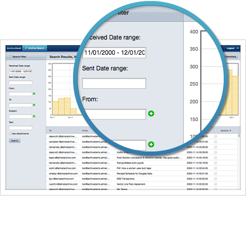246x228 pixels.
Task: Click subject 'FW: How a woman uses duct tape'
Action: pyautogui.click(x=134, y=168)
